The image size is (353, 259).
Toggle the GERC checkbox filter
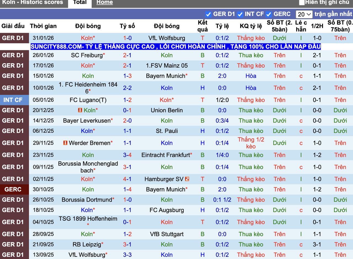tap(269, 14)
